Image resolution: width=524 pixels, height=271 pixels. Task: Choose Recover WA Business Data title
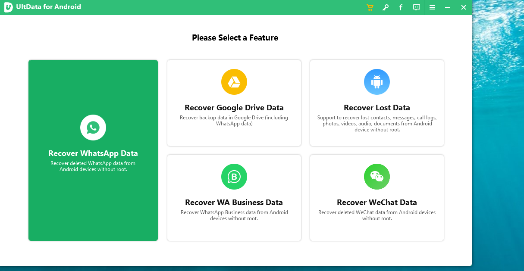[x=234, y=202]
